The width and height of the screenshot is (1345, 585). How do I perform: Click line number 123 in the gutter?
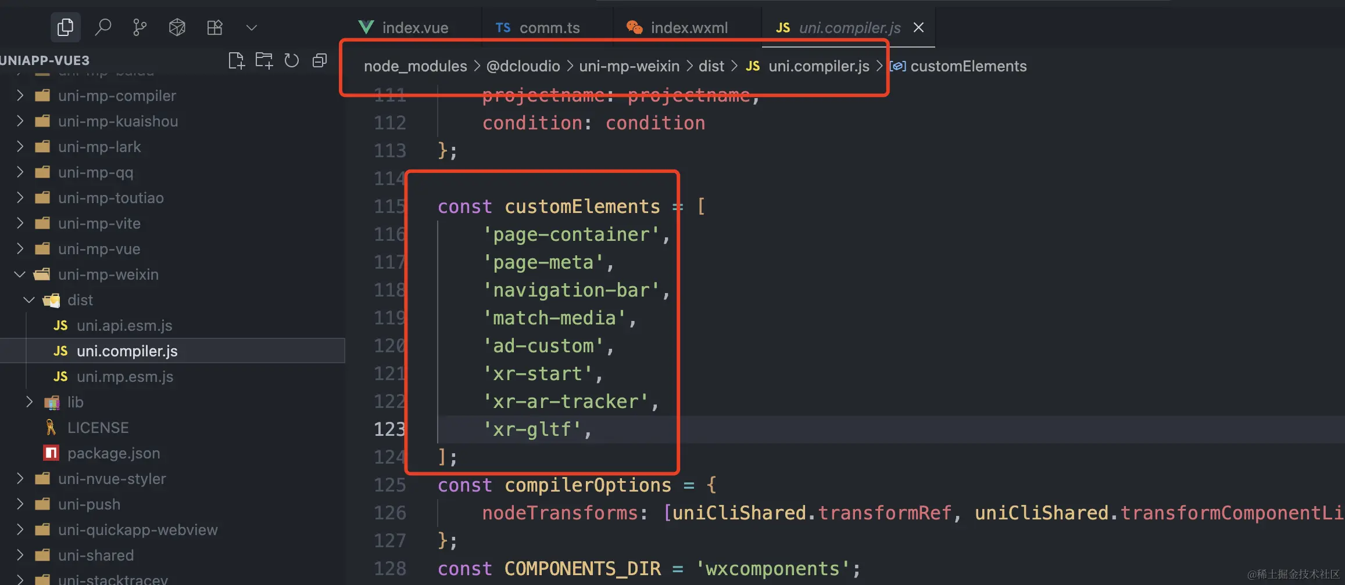coord(389,429)
